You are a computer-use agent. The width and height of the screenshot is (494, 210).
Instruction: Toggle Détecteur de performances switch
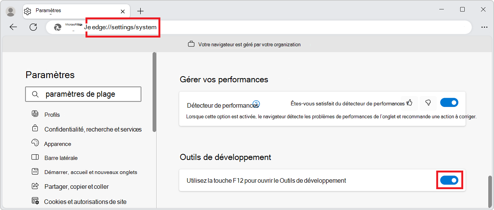coord(449,102)
